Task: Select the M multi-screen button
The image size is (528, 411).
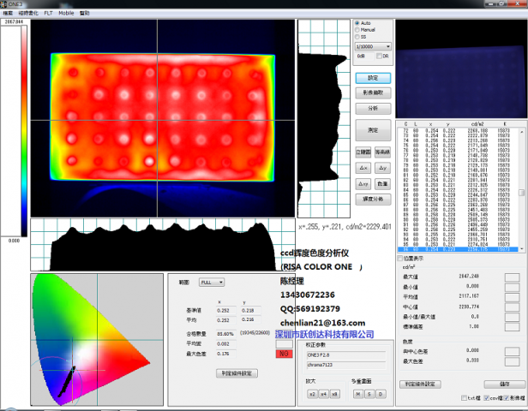Action: (357, 393)
